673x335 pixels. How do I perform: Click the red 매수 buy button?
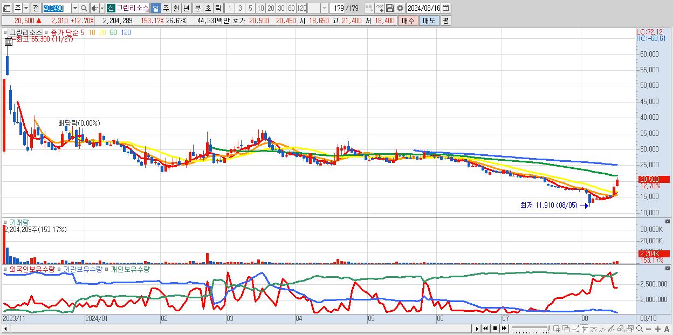[x=408, y=20]
